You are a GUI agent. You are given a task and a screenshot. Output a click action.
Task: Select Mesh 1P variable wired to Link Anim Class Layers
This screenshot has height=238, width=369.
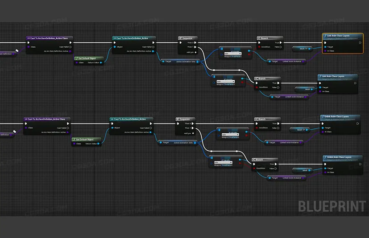coord(303,49)
